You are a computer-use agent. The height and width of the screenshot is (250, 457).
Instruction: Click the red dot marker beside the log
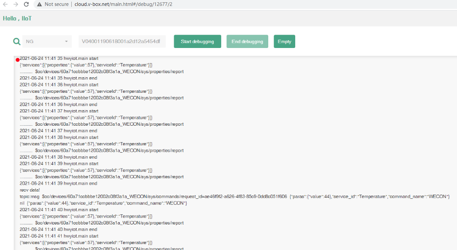17,60
